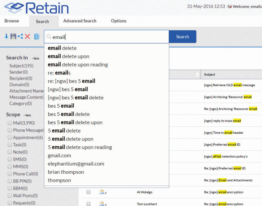Click the floppy disk save icon
The image size is (262, 206).
[13, 37]
